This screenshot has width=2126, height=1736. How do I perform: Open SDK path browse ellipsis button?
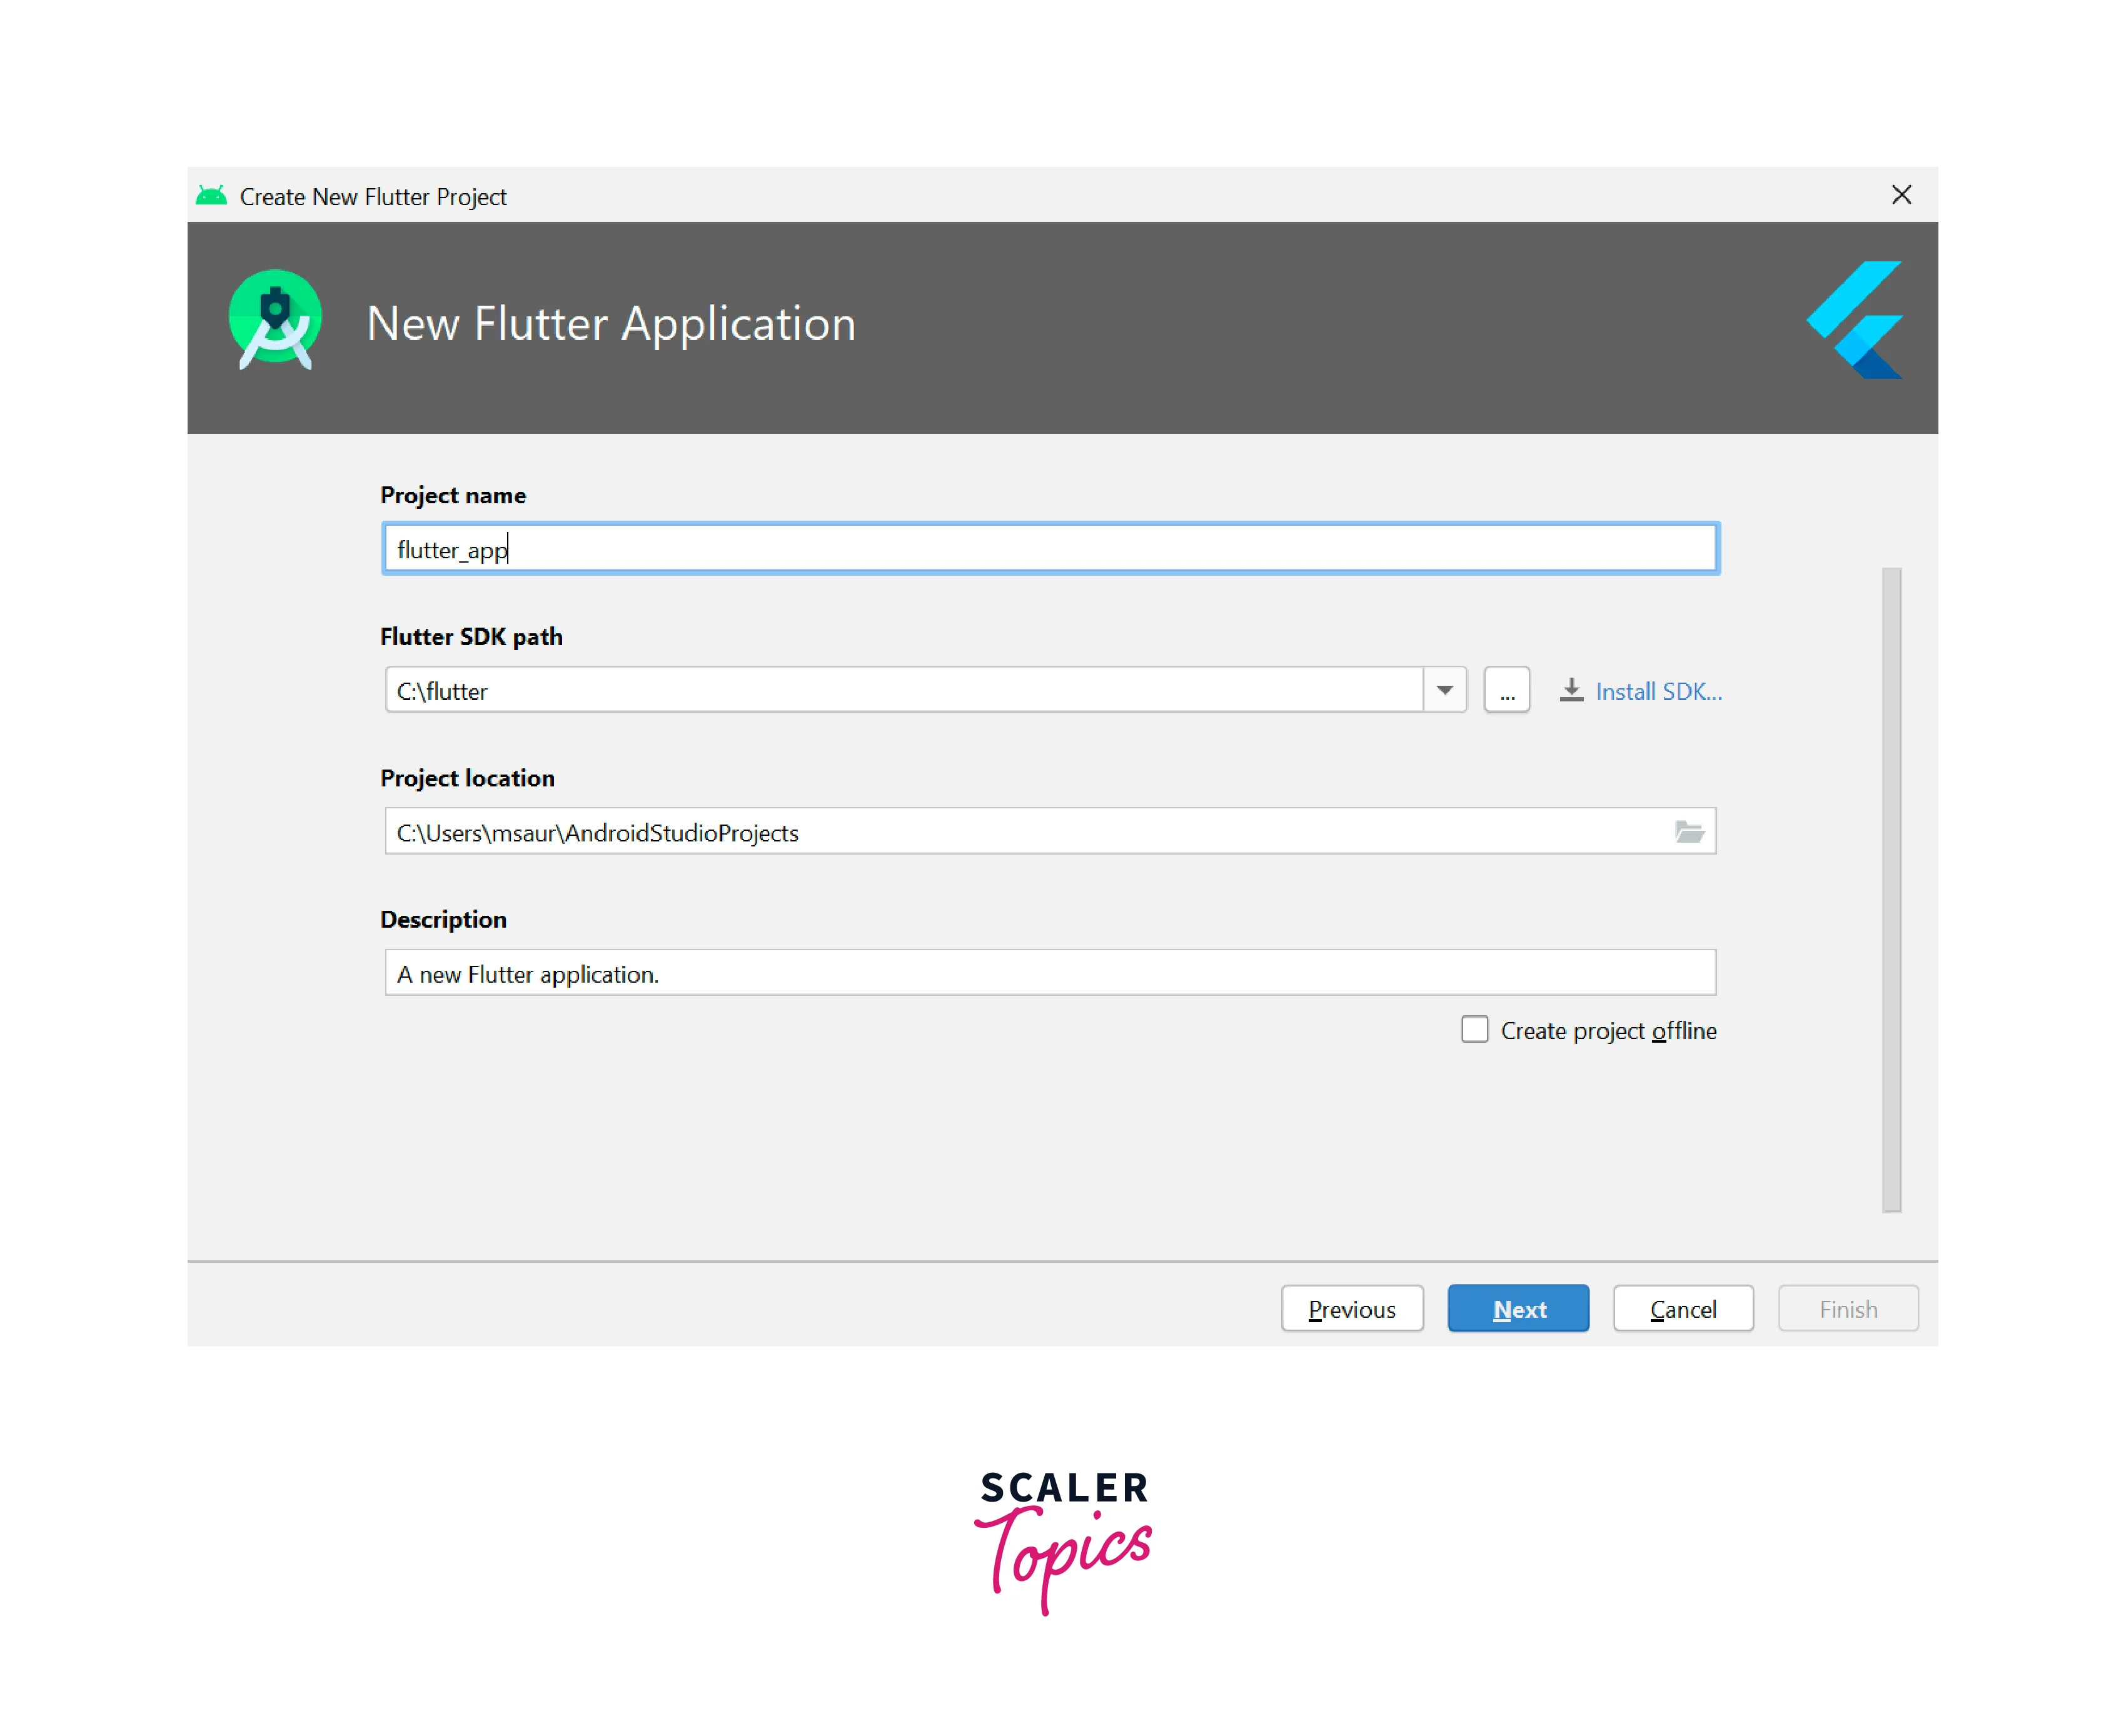1506,691
